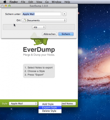
Task: Click the '3. Press "Export"' line
Action: coord(34,75)
